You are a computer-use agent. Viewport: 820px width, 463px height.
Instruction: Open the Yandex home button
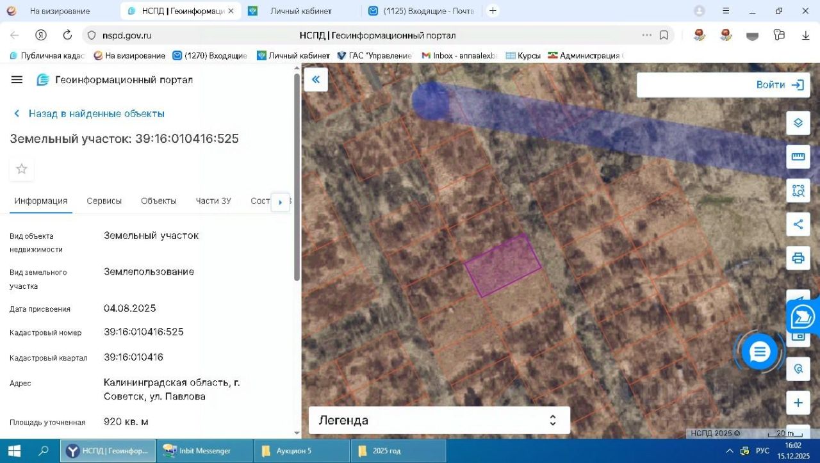pos(41,35)
